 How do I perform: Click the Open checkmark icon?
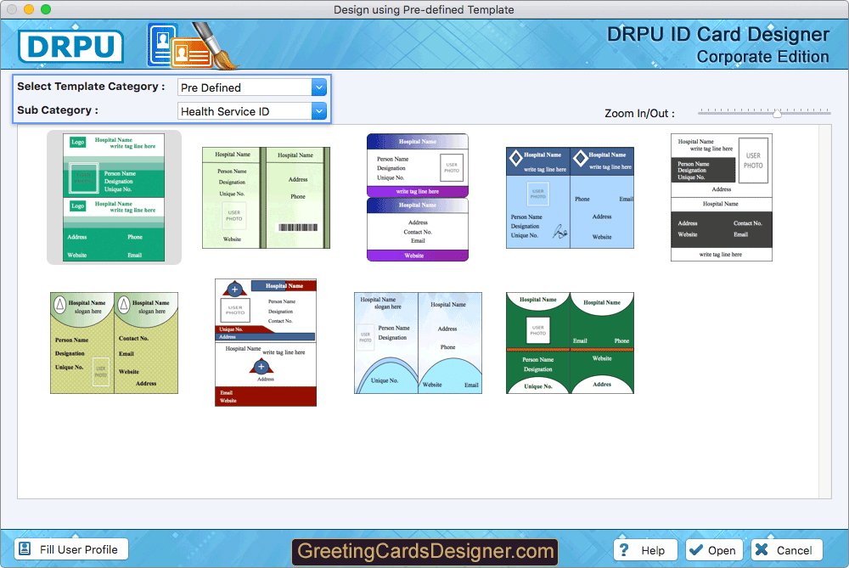point(696,550)
